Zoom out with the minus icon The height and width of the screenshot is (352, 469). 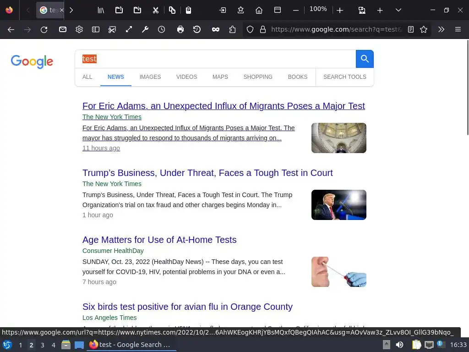click(296, 11)
